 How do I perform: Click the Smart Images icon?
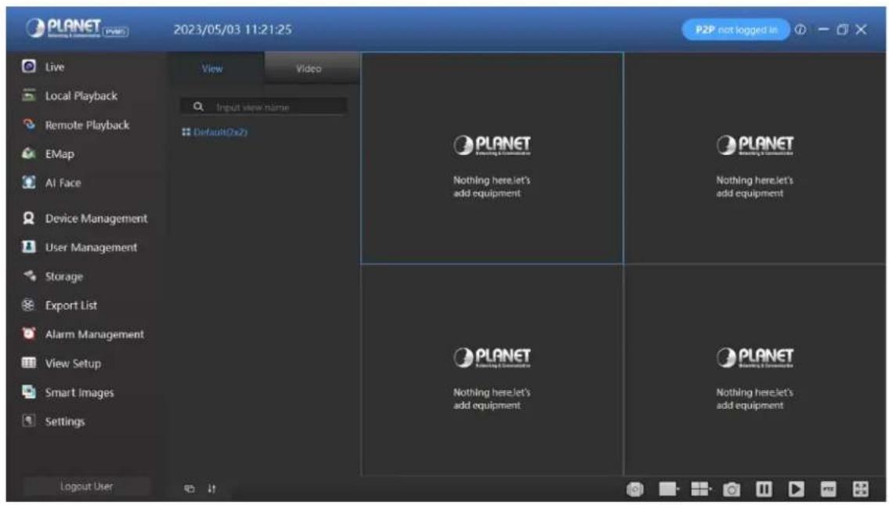tap(29, 391)
